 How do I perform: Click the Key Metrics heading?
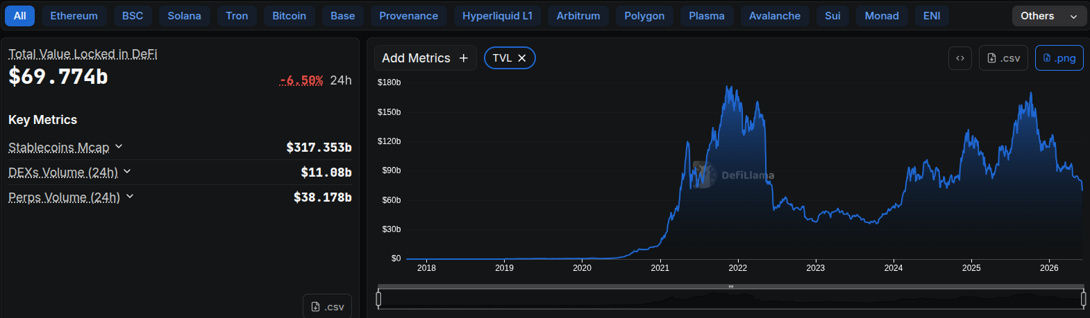coord(42,120)
